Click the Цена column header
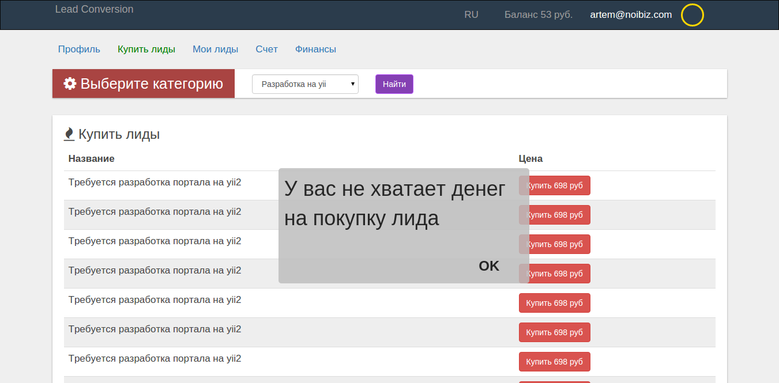The image size is (779, 383). [x=530, y=158]
